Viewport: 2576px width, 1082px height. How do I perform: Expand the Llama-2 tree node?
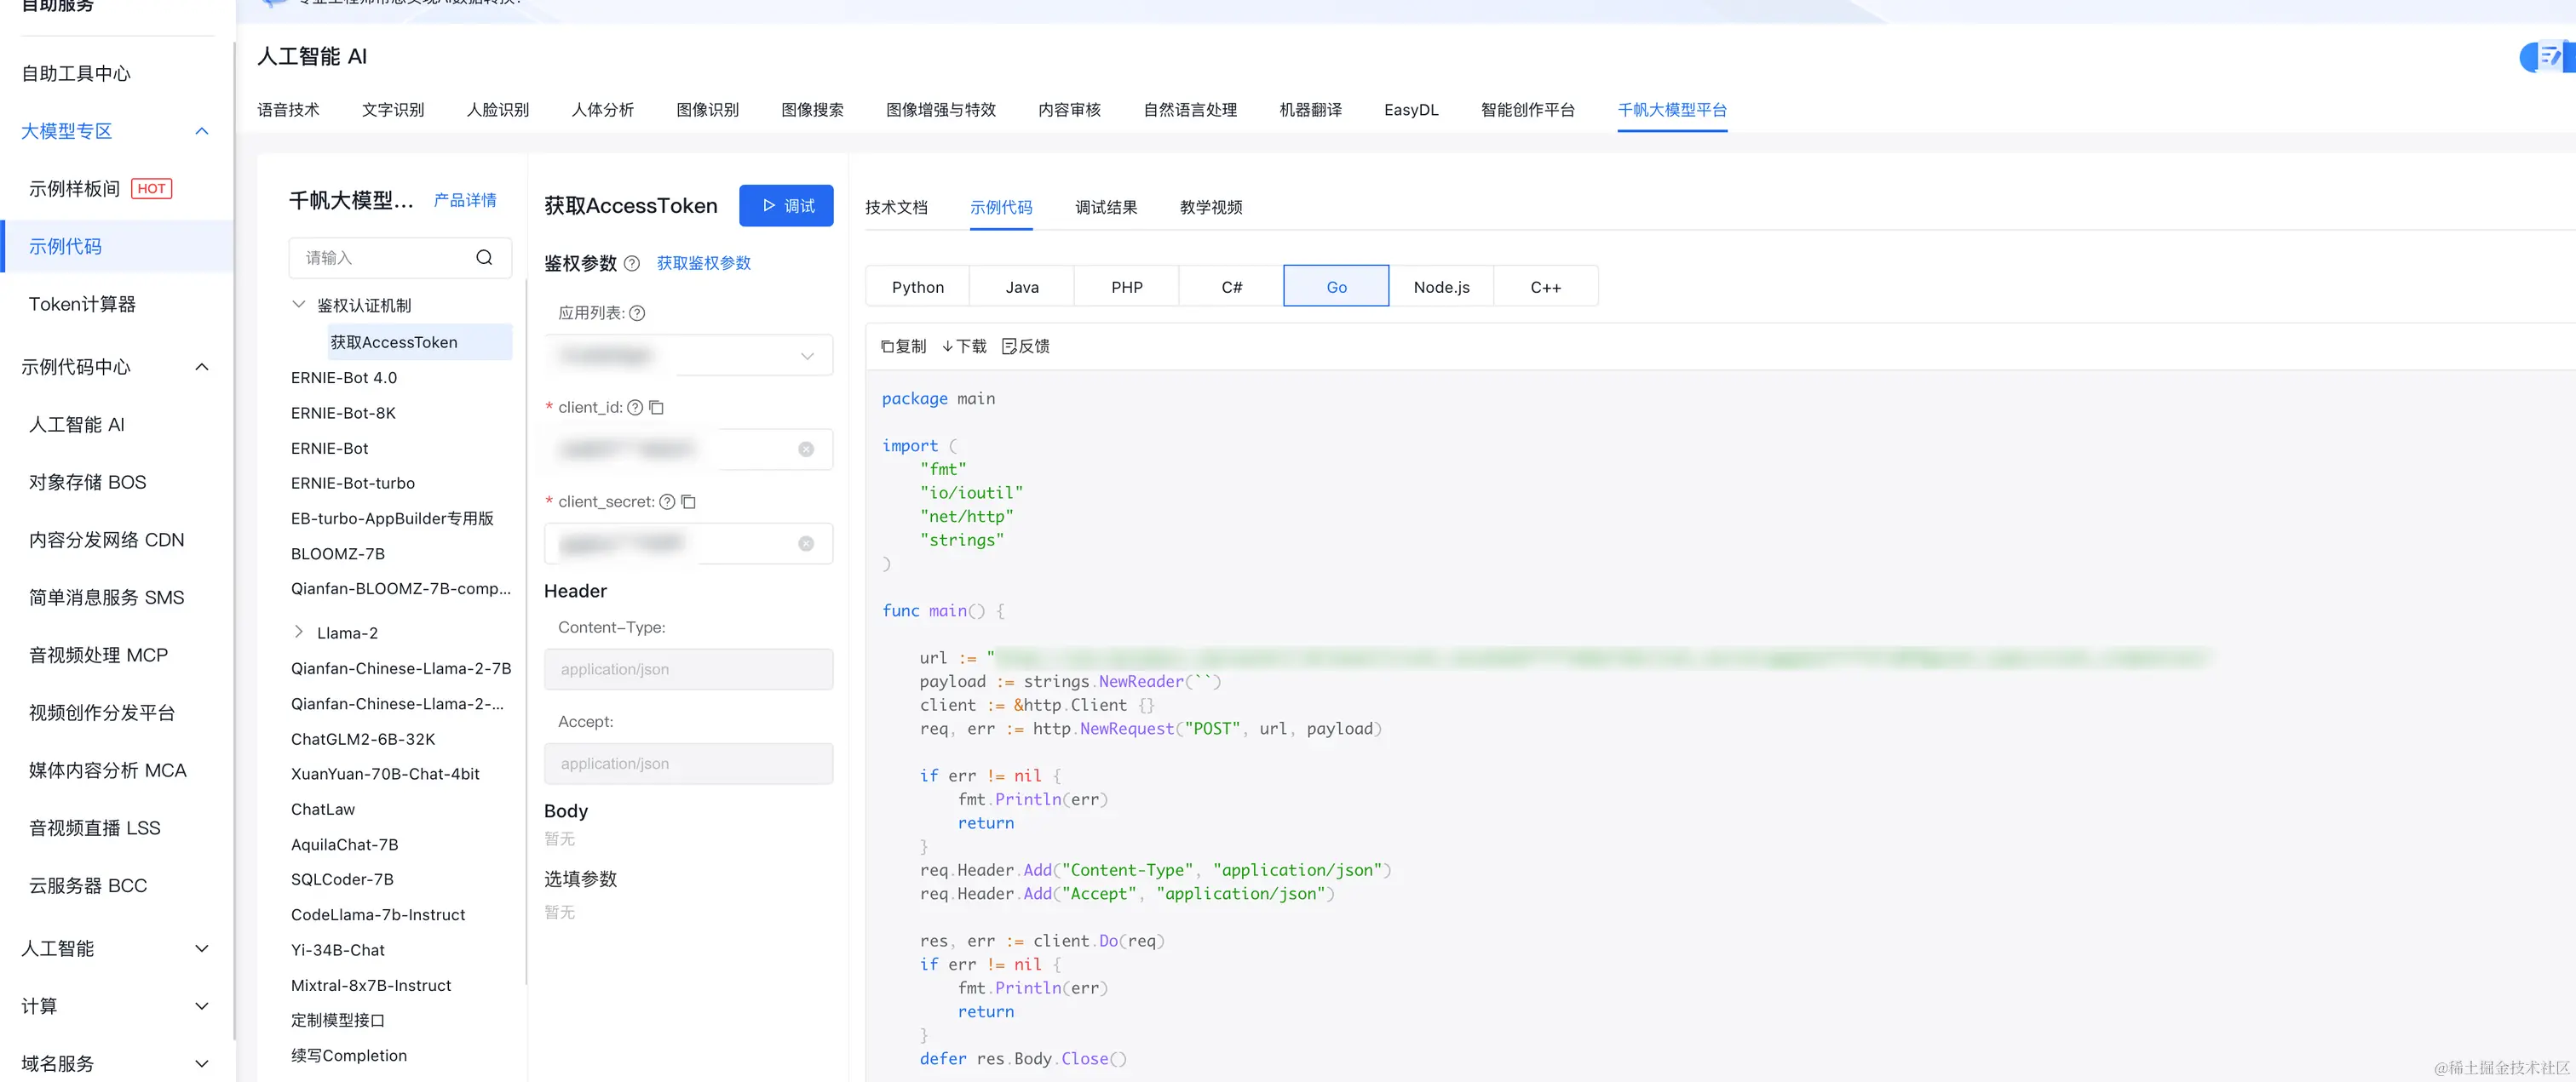299,633
